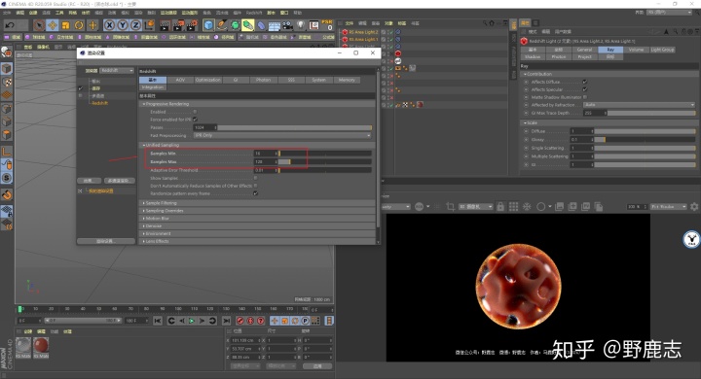Select the Rotate tool
The width and height of the screenshot is (701, 379).
(79, 25)
